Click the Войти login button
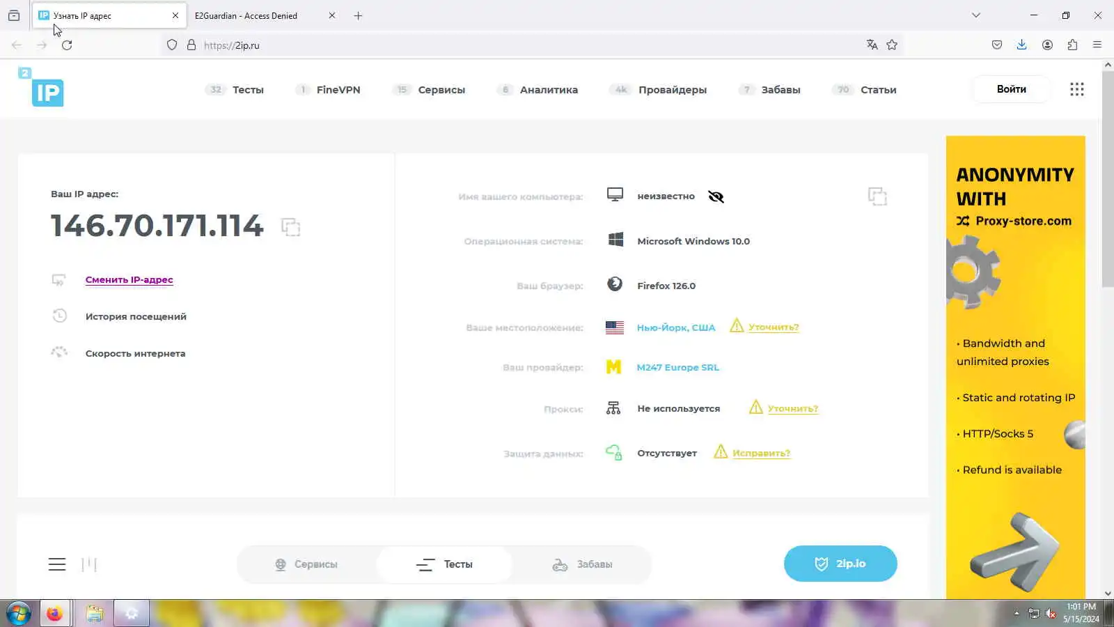This screenshot has width=1114, height=627. point(1011,89)
